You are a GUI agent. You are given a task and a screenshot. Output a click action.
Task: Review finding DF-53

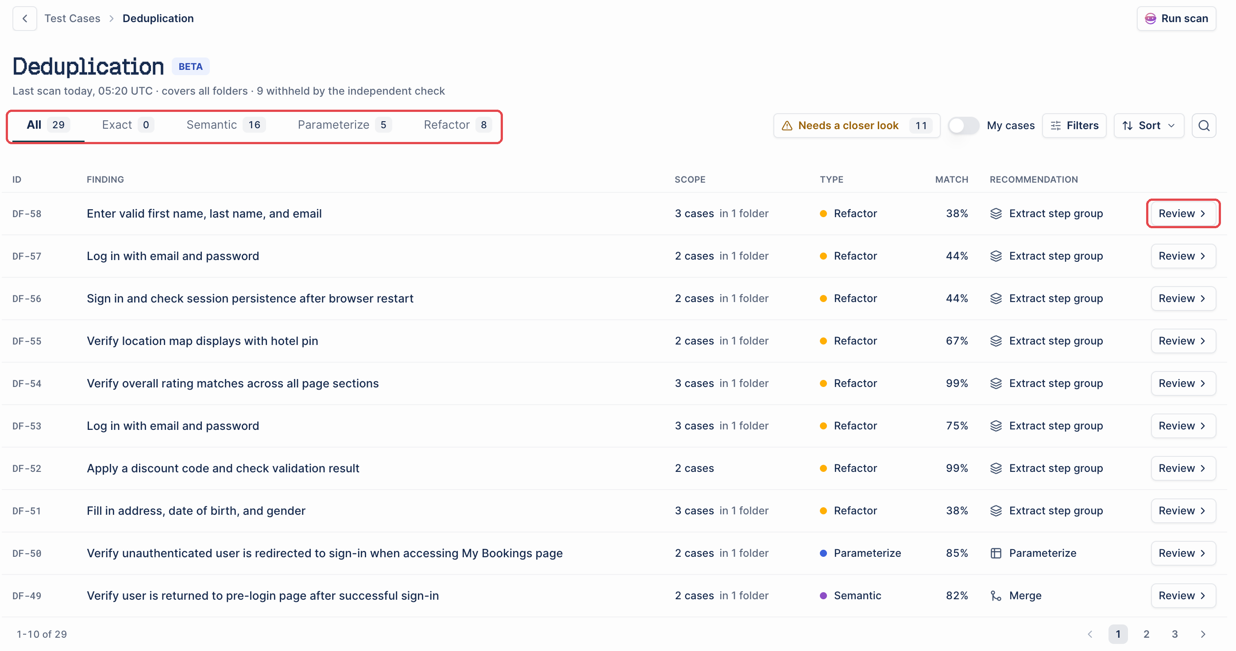click(x=1183, y=426)
